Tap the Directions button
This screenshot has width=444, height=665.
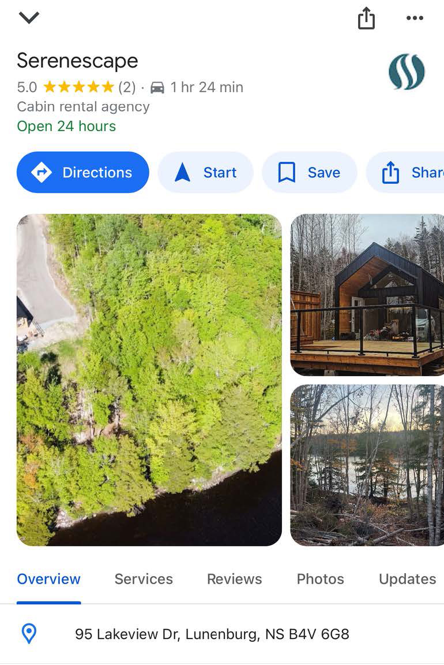click(x=83, y=172)
